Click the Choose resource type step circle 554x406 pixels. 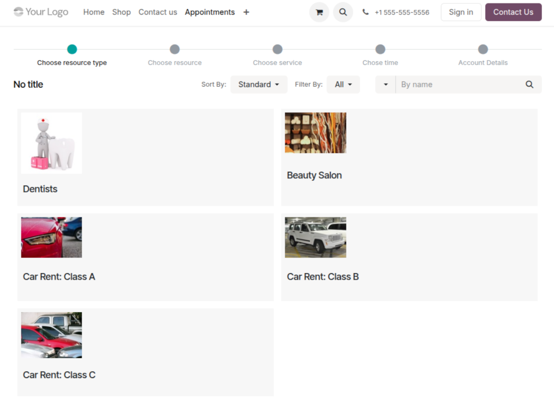click(72, 49)
